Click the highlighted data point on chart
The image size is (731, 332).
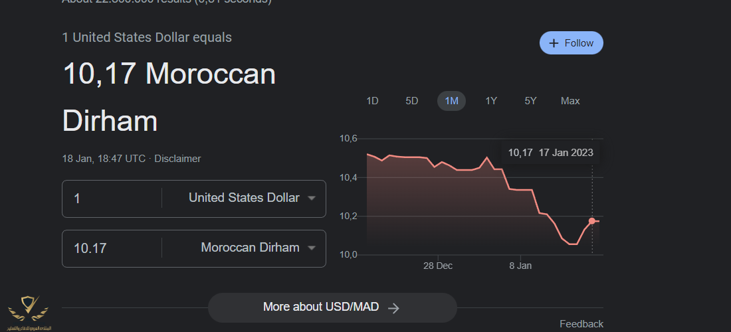[592, 221]
